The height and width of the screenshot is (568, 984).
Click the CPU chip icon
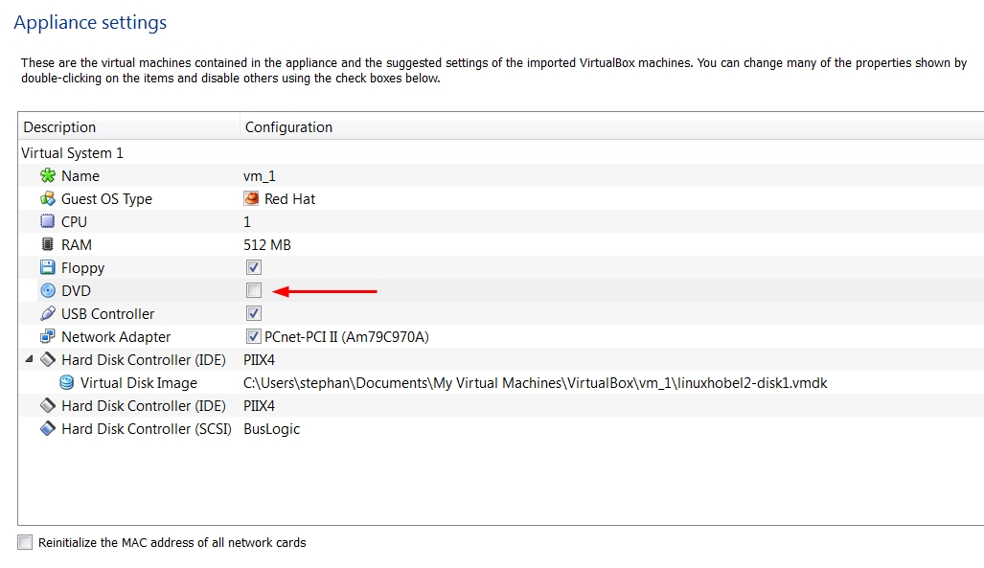pyautogui.click(x=48, y=221)
